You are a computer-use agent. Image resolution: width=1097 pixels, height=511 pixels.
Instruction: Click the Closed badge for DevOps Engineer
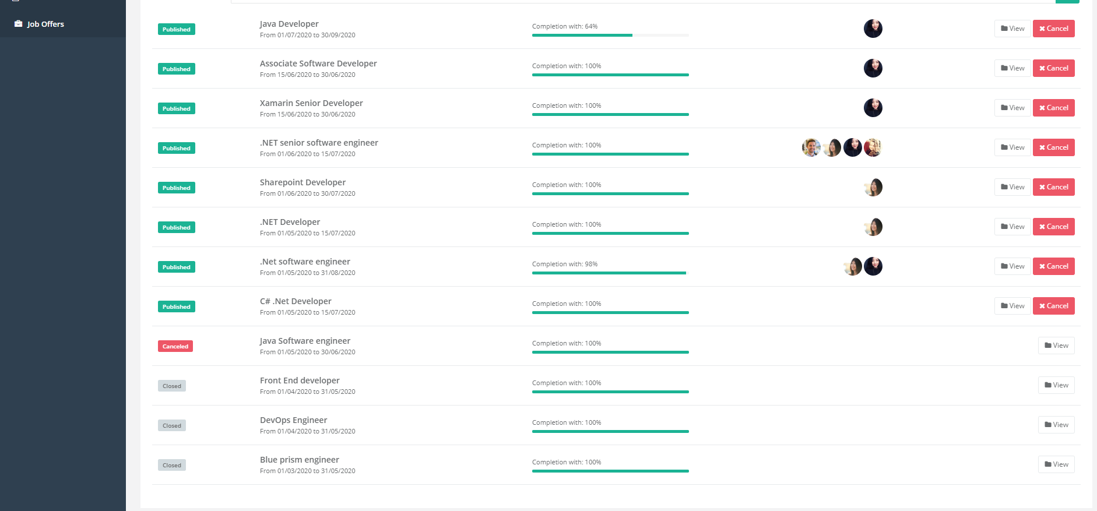point(172,425)
